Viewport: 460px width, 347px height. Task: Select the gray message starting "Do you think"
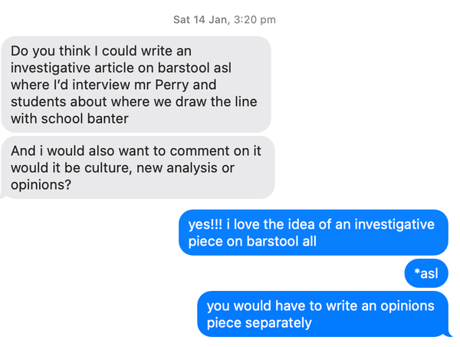136,83
